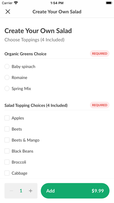Decrease quantity with the minus icon
The height and width of the screenshot is (203, 114).
click(x=11, y=191)
